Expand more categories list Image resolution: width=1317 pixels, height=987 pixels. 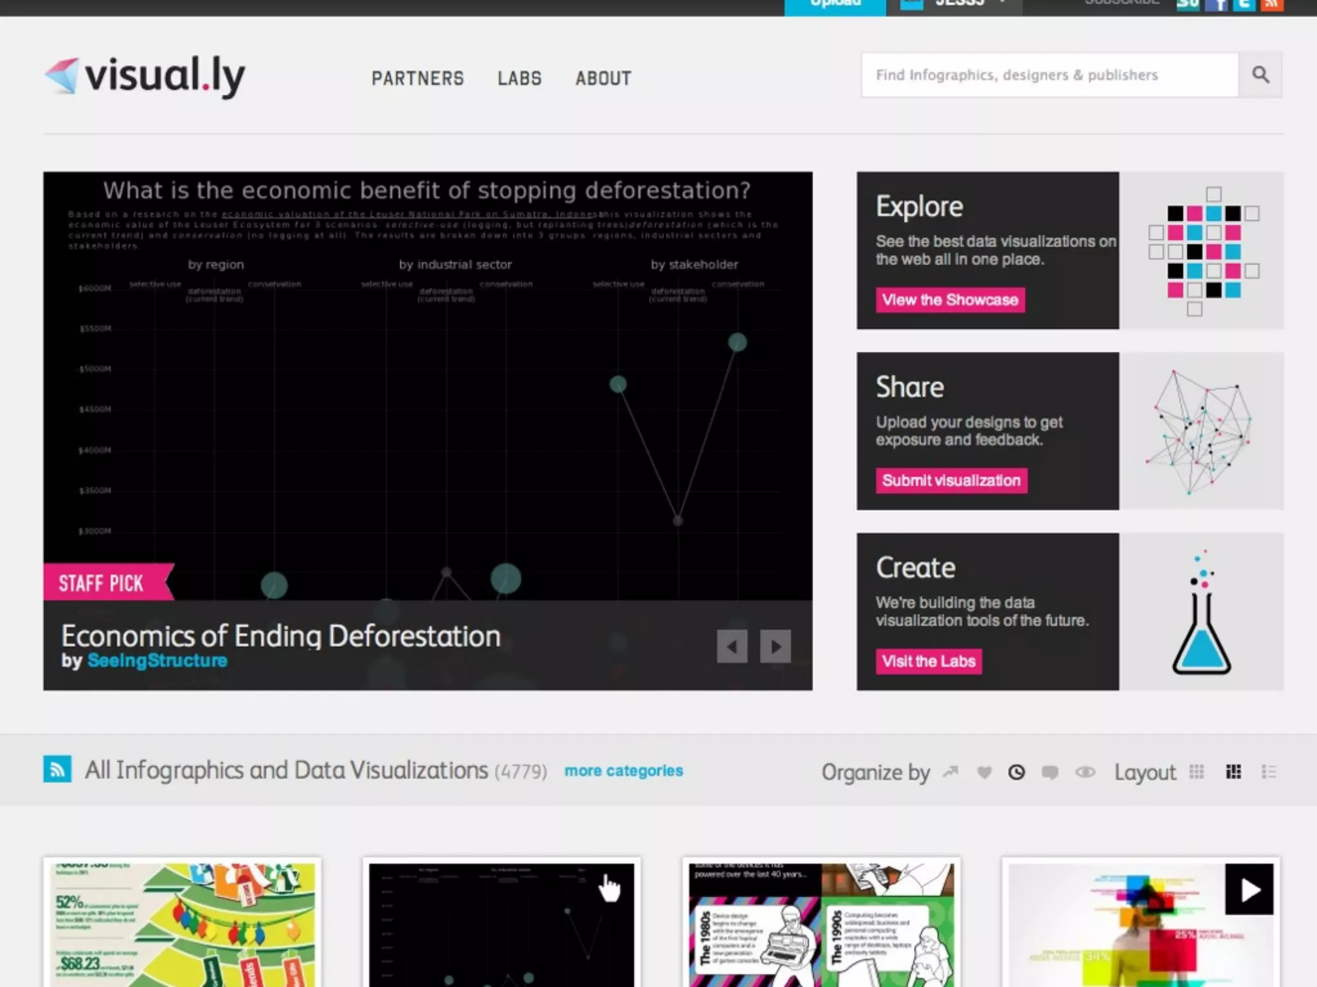pyautogui.click(x=623, y=770)
